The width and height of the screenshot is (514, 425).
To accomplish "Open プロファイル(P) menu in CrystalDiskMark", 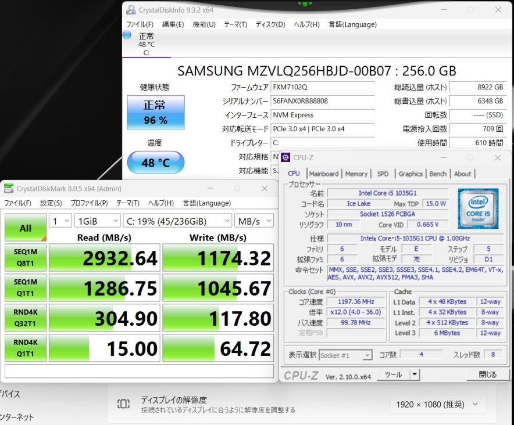I will 89,203.
